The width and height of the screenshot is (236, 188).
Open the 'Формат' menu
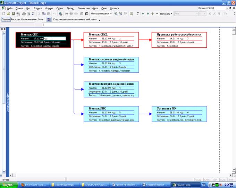[49, 8]
